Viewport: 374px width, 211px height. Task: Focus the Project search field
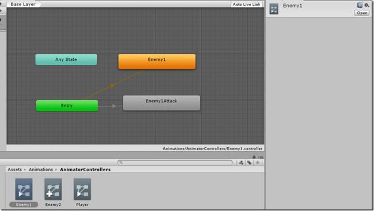click(x=175, y=163)
